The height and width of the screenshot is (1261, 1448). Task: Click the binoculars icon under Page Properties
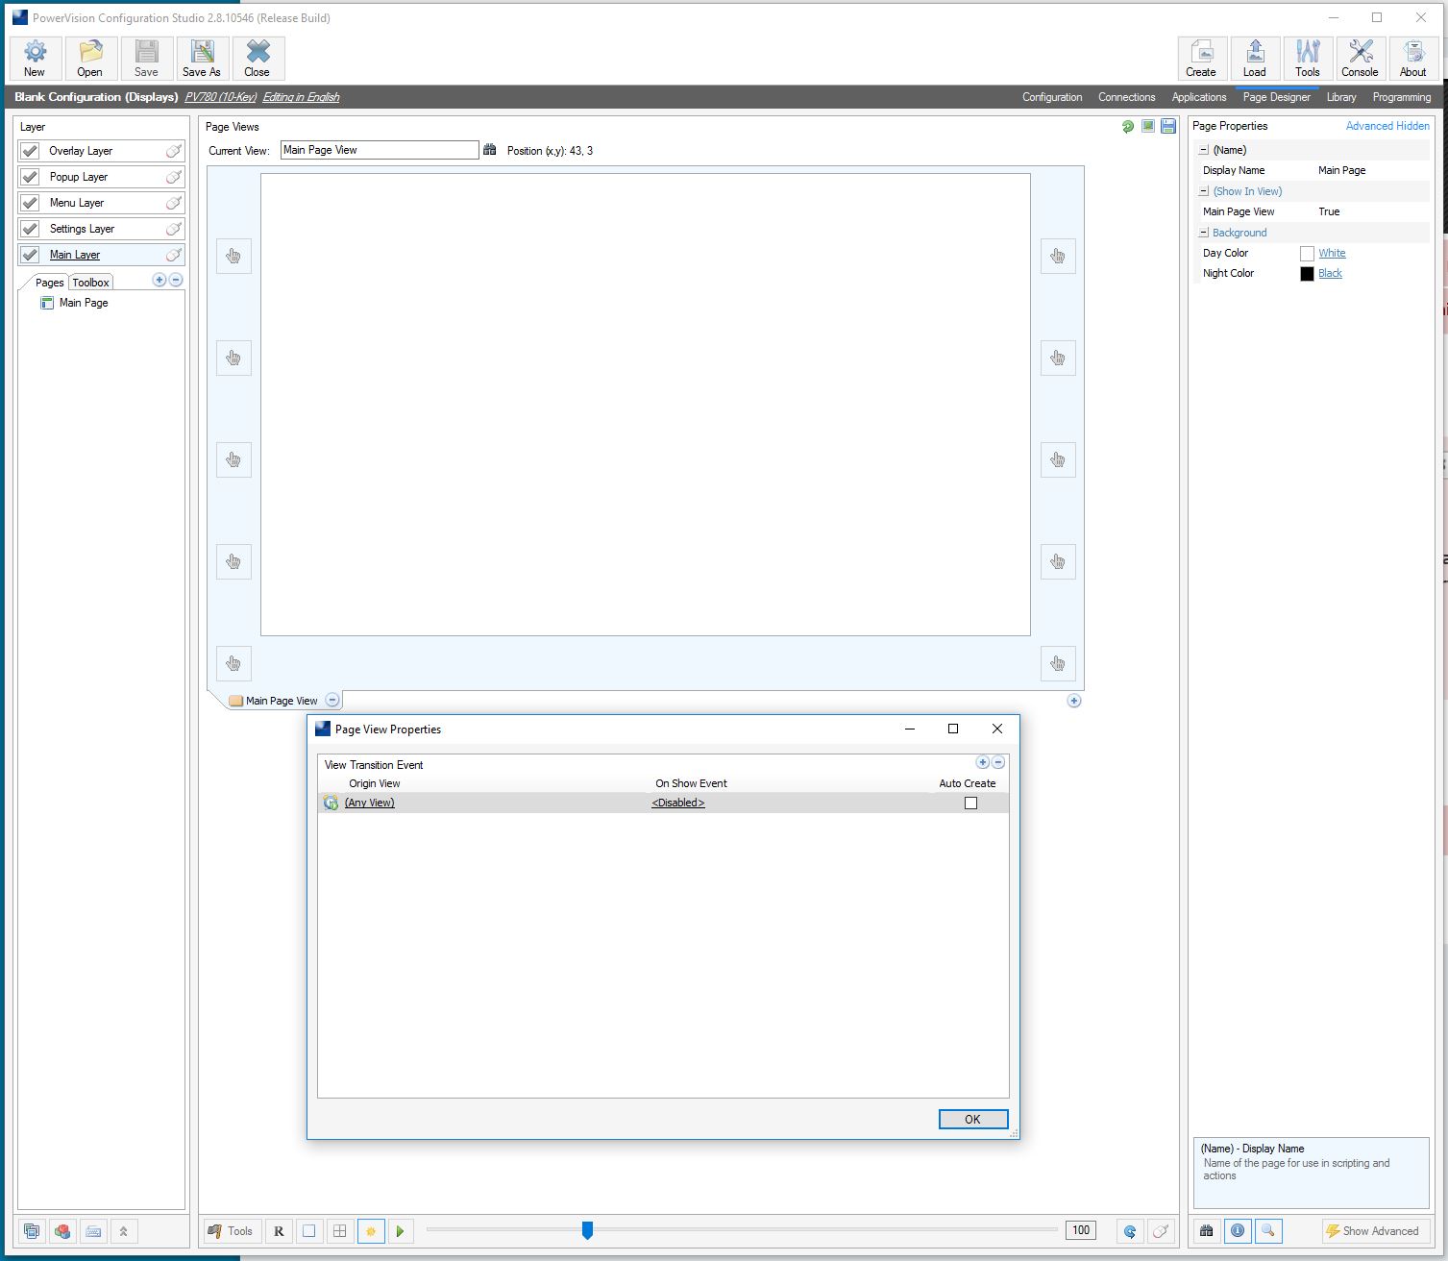1207,1230
